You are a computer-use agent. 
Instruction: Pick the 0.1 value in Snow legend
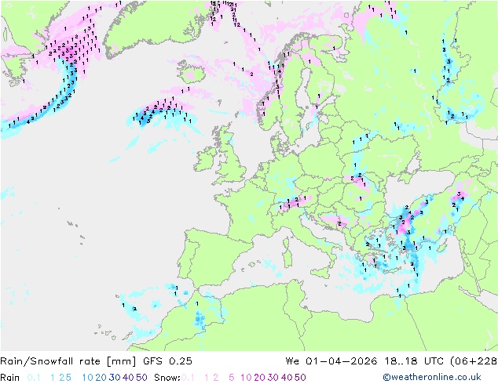coord(188,378)
